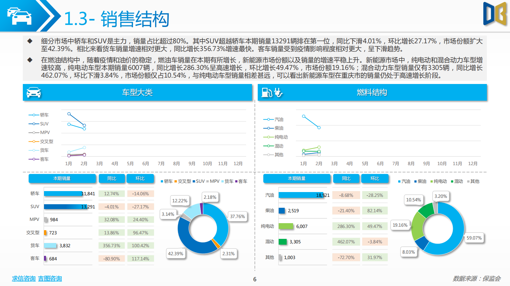Click the gold and blue corner logo
The height and width of the screenshot is (286, 510).
[x=495, y=14]
